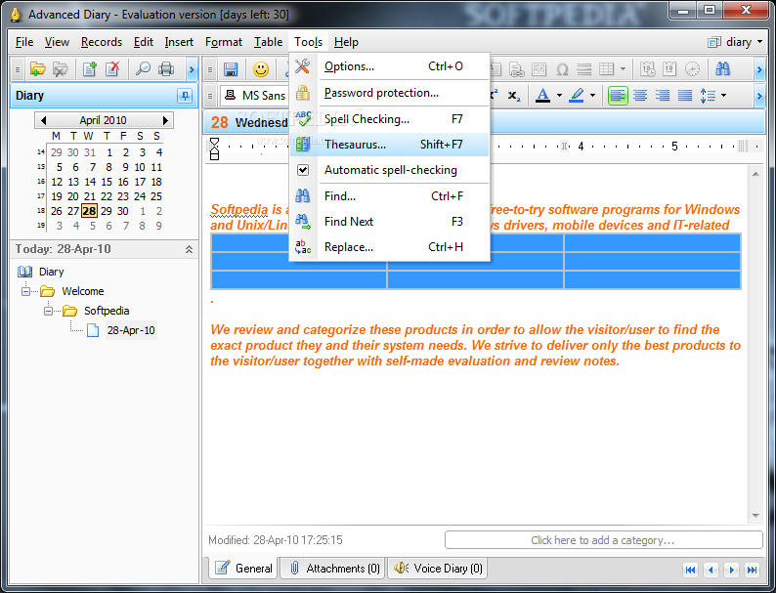Insert table grid icon
The height and width of the screenshot is (593, 776).
tap(607, 69)
